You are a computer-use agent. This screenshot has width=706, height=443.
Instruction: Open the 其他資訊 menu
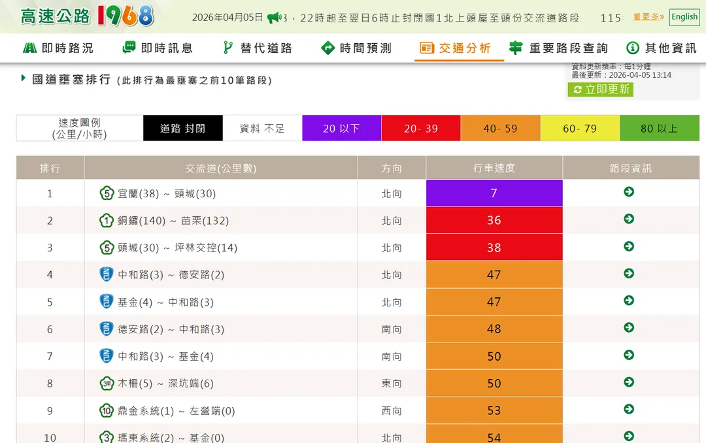(x=662, y=48)
